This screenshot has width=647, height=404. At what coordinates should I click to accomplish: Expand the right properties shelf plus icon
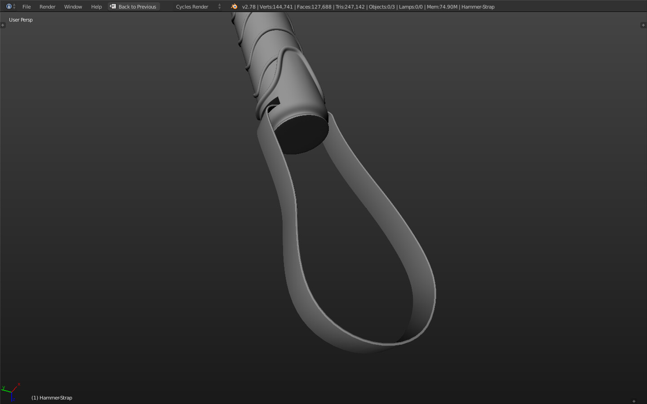point(643,25)
